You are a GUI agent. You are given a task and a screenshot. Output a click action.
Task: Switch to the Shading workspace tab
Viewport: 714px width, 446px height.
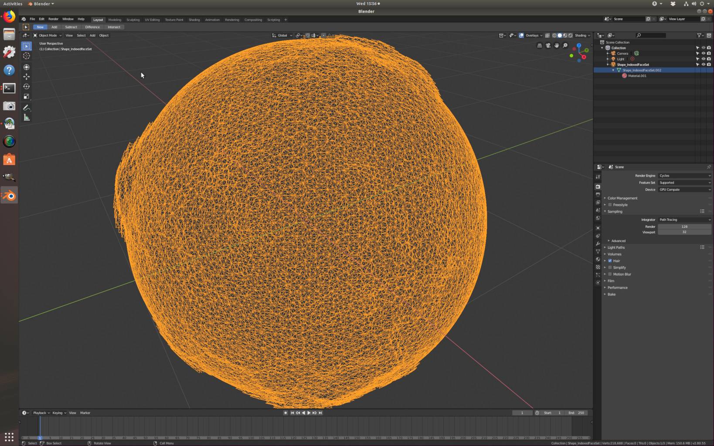[194, 20]
